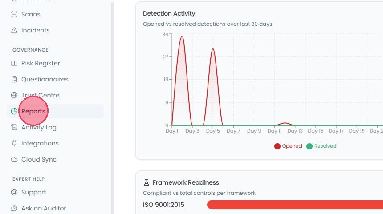The height and width of the screenshot is (214, 383).
Task: Click the Cloud Sync cloud icon
Action: pyautogui.click(x=14, y=159)
